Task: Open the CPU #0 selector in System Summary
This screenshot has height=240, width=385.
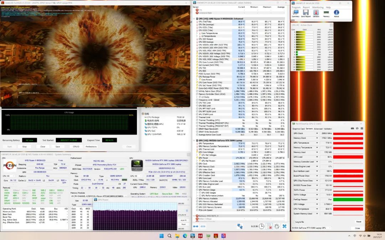Action: [8, 176]
